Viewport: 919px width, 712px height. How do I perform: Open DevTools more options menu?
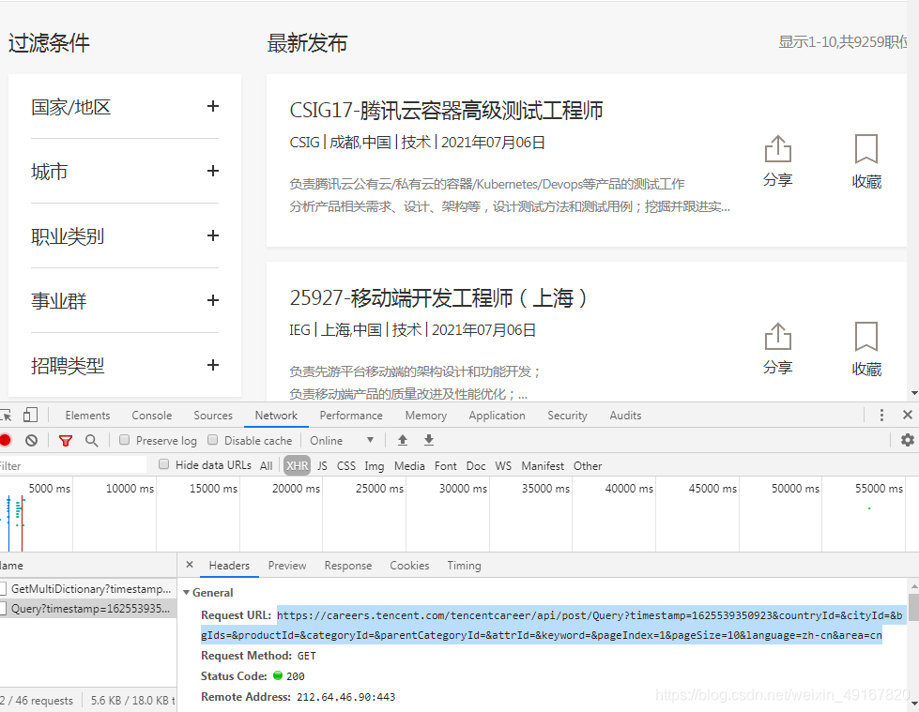coord(881,416)
